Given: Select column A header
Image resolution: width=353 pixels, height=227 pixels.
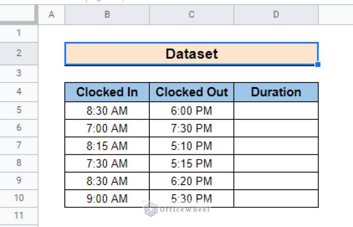Looking at the screenshot, I should tap(51, 15).
